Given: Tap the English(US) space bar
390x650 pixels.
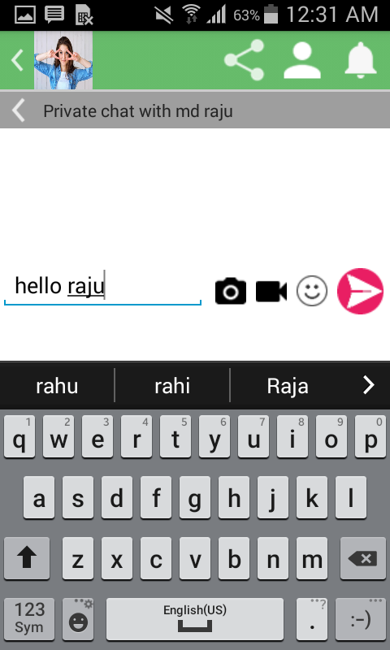Looking at the screenshot, I should (195, 619).
